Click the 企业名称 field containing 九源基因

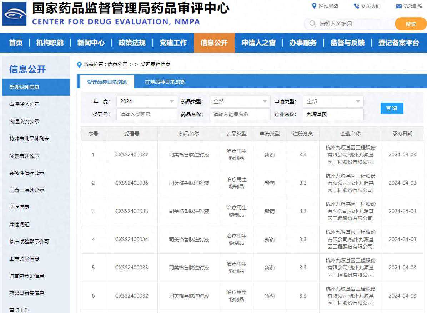tap(332, 114)
